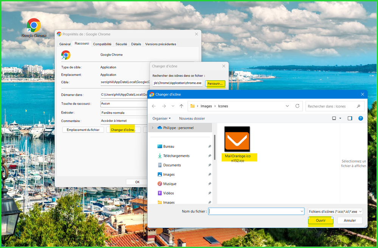
Task: Click the back arrow in file dialog
Action: [x=154, y=106]
